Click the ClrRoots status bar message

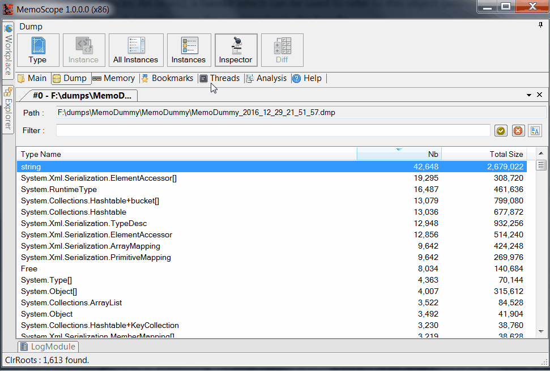pos(47,360)
